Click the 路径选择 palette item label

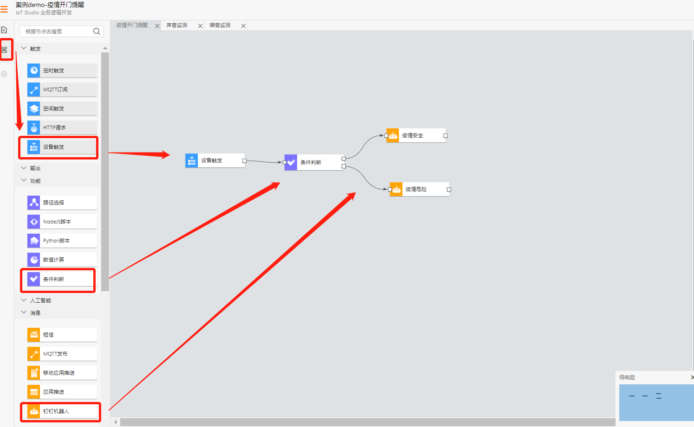[x=53, y=203]
